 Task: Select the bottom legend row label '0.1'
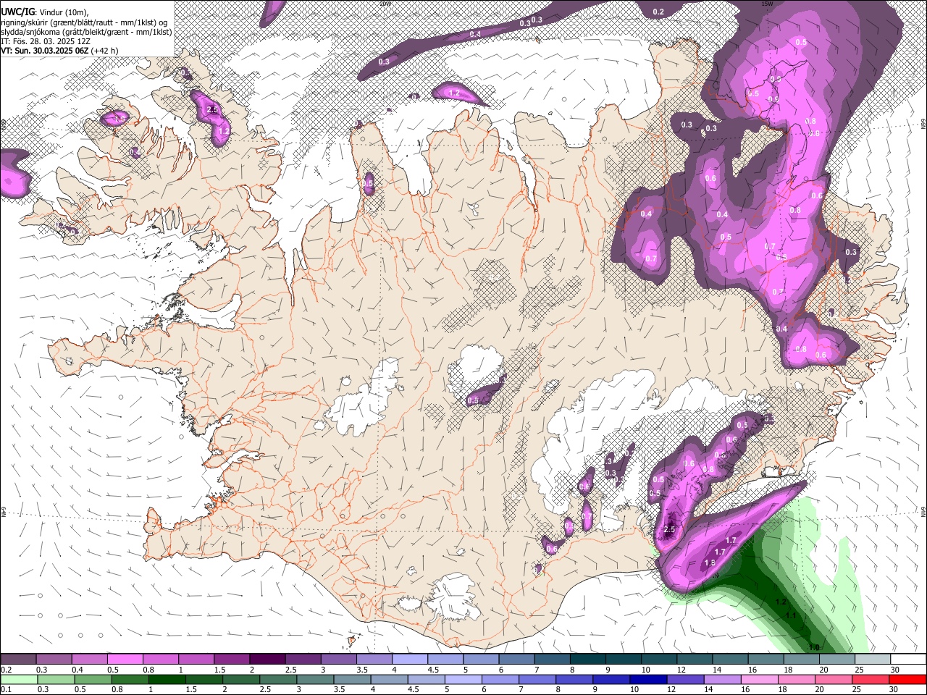point(7,690)
